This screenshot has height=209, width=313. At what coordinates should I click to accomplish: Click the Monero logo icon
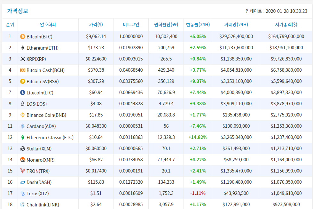(x=23, y=160)
